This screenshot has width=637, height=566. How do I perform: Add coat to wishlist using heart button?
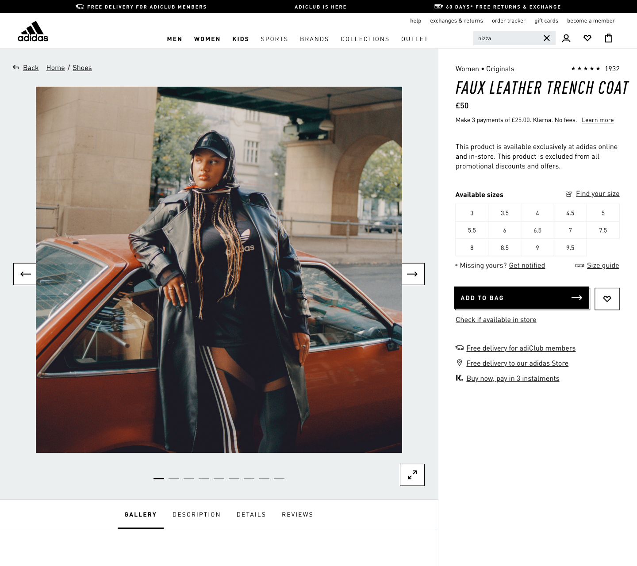point(607,299)
